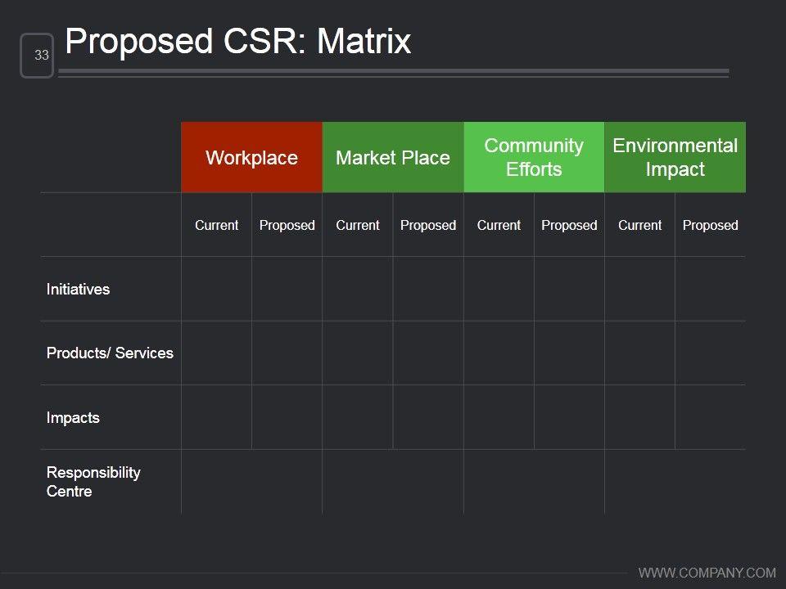Select Current subheader under Market Place
This screenshot has width=786, height=589.
click(358, 225)
